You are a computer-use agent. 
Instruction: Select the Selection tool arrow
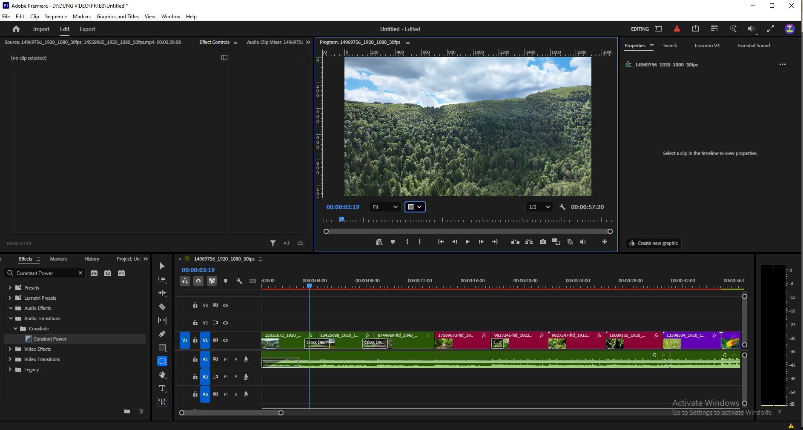162,266
